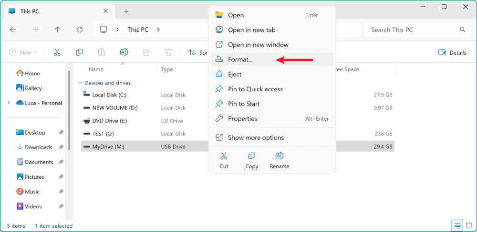
Task: Open Downloads in navigation pane
Action: (x=34, y=147)
